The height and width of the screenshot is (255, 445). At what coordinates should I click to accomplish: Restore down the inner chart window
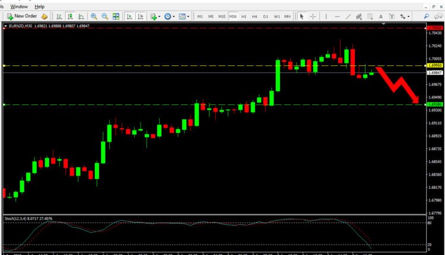(433, 7)
